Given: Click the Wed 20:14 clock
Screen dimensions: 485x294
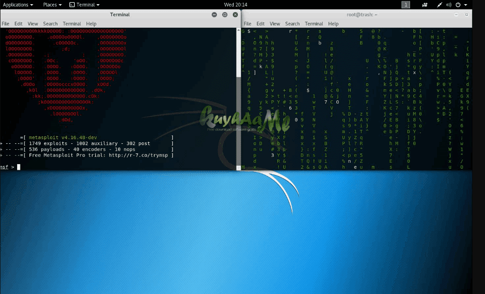Looking at the screenshot, I should (x=236, y=5).
